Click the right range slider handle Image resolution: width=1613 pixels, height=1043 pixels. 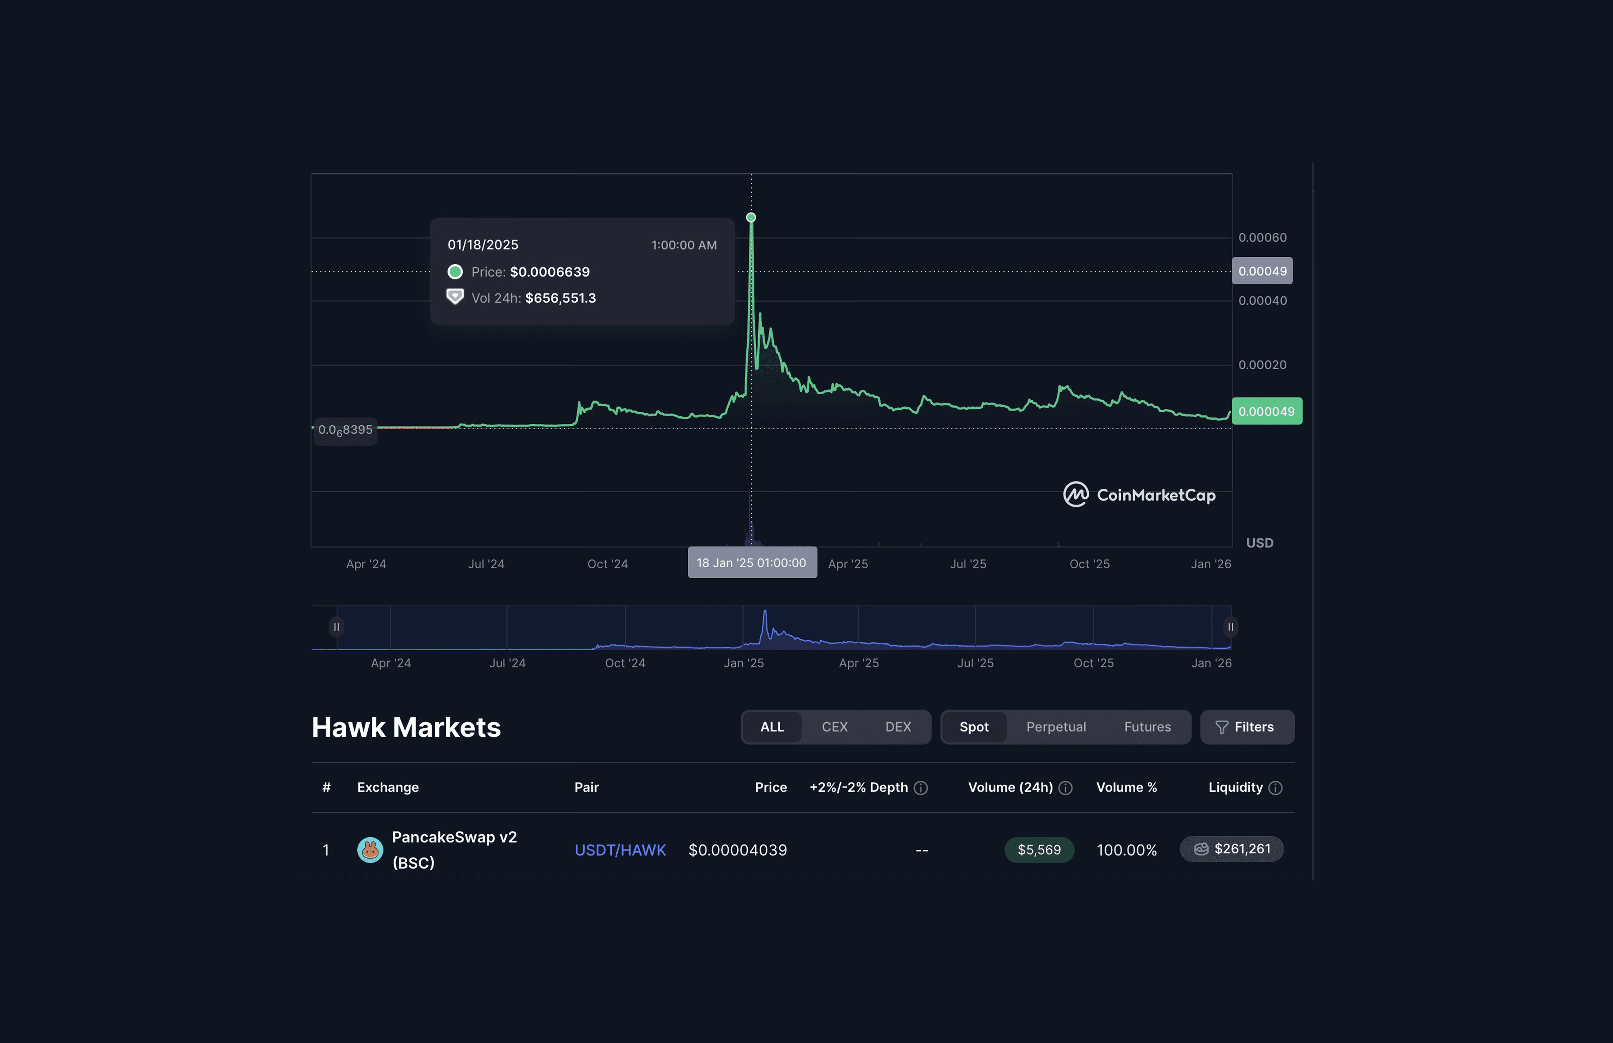[1231, 627]
